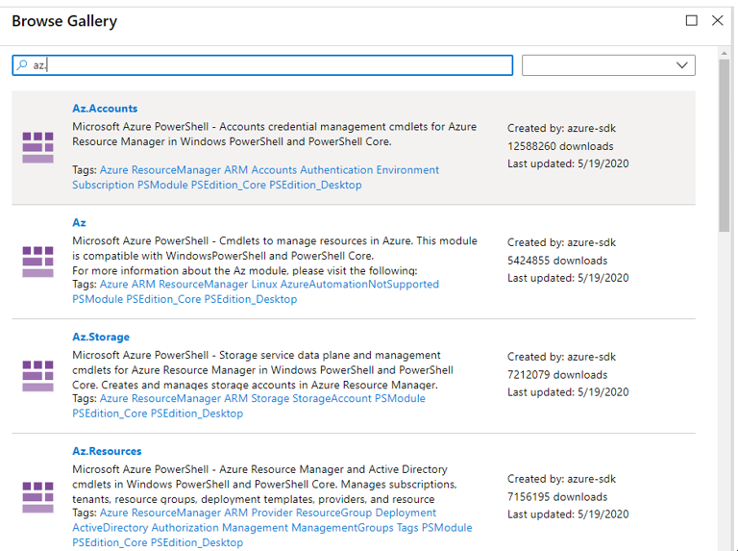Click the Az.Storage description text

(262, 369)
